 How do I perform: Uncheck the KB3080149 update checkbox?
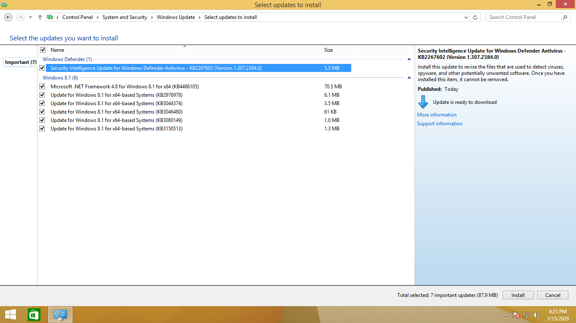42,120
